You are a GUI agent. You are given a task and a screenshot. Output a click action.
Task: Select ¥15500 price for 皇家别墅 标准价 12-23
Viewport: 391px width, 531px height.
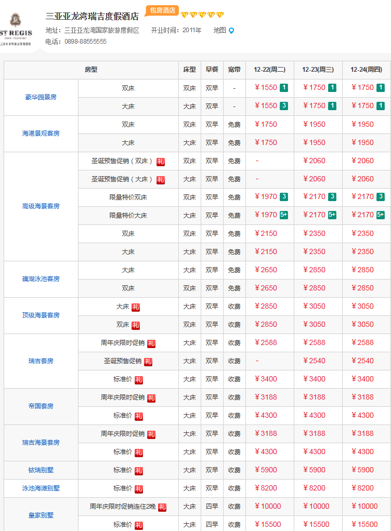click(316, 525)
